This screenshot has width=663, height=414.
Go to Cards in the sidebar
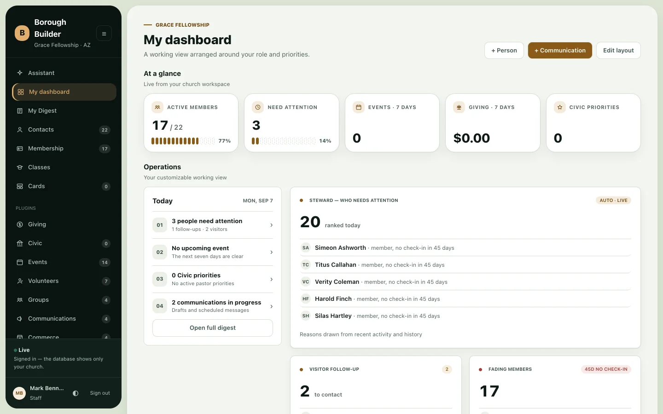click(64, 186)
